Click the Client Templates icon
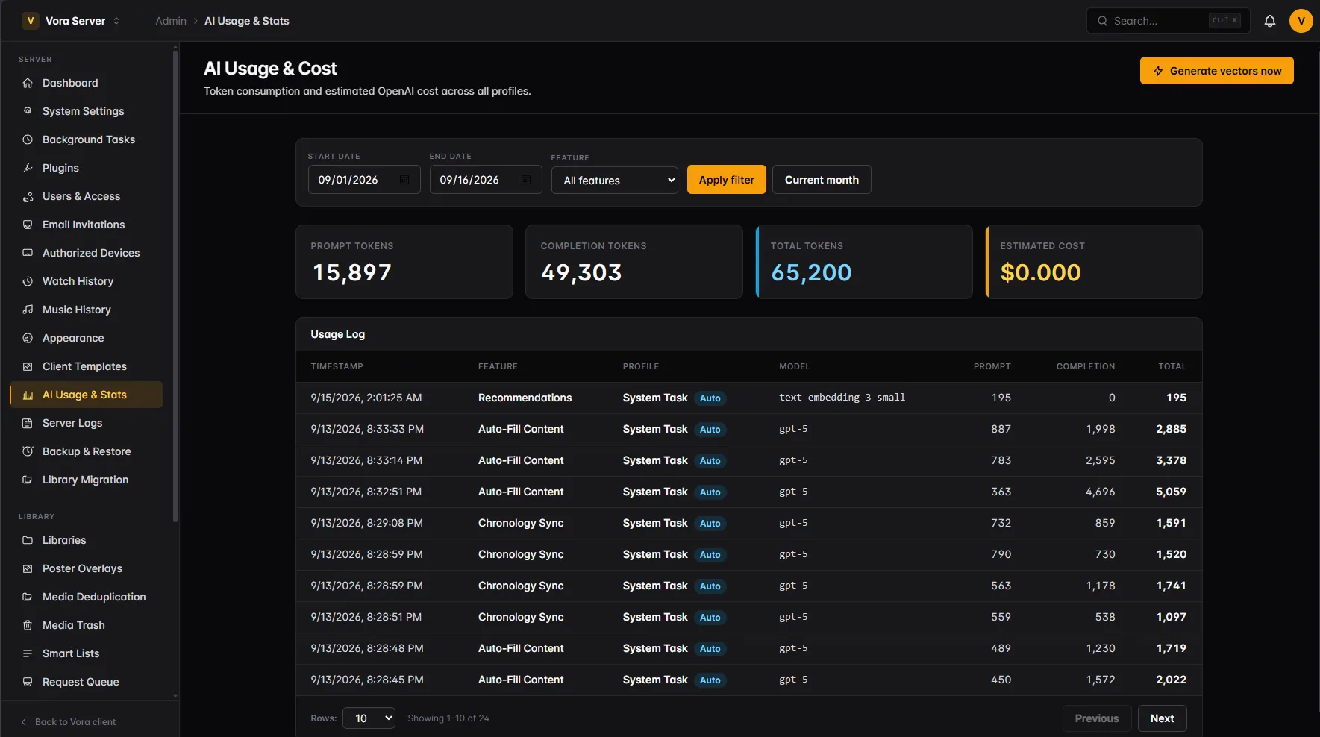The height and width of the screenshot is (737, 1320). pos(28,366)
